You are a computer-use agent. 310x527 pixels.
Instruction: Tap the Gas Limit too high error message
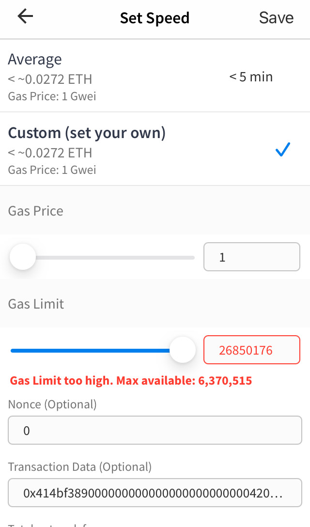tap(131, 381)
